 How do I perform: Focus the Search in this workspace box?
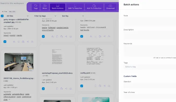tap(12, 3)
